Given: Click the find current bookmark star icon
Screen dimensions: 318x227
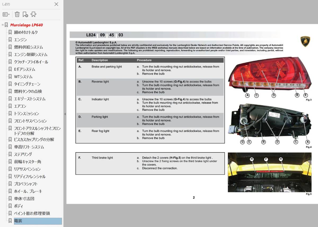Looking at the screenshot, I should coord(33,14).
